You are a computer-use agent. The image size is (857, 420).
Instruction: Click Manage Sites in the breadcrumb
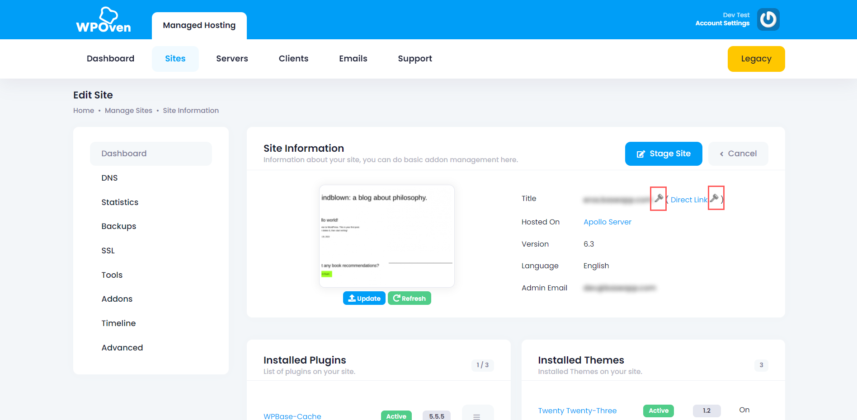[x=128, y=111]
